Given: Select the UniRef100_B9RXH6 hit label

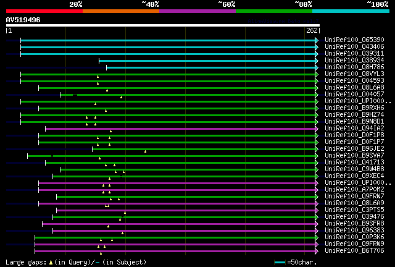Looking at the screenshot, I should click(354, 108).
